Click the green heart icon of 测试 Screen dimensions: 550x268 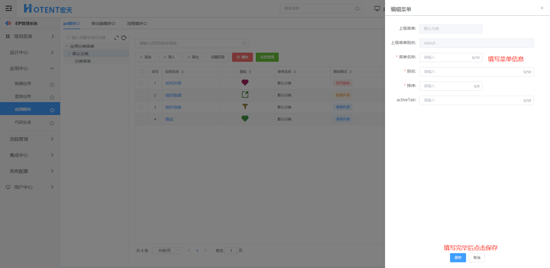click(245, 119)
